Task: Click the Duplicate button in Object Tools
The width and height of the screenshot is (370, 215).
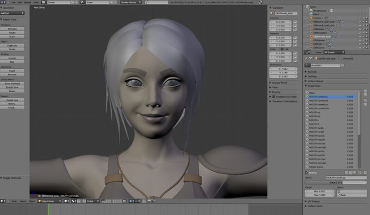Action: click(x=12, y=46)
